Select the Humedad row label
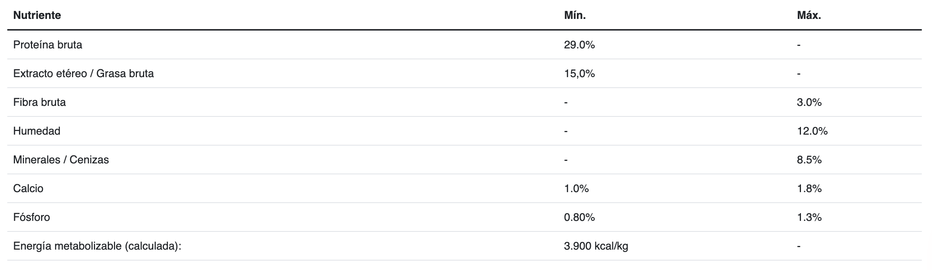 tap(37, 131)
